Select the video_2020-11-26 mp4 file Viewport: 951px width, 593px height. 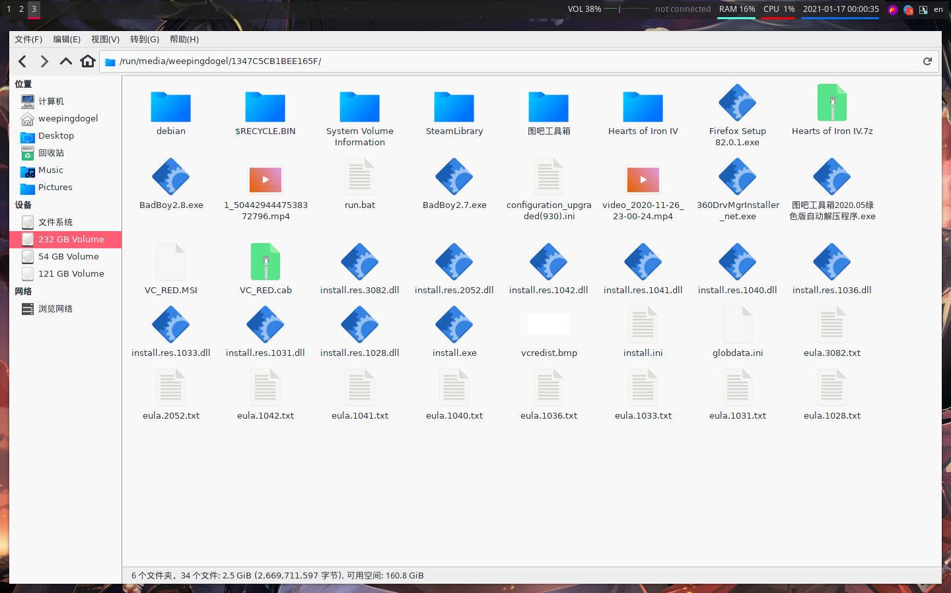coord(643,180)
